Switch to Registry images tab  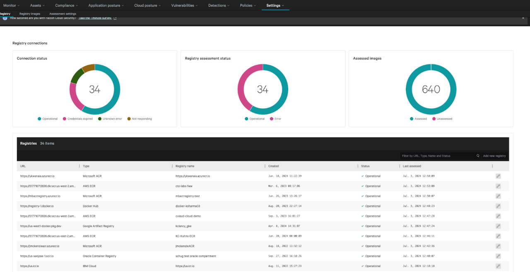point(30,14)
